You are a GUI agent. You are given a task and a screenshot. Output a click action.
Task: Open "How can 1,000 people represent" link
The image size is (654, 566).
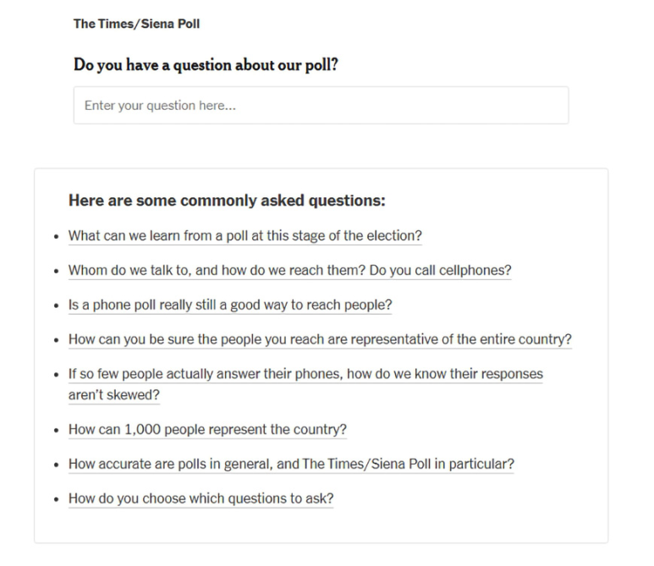coord(207,430)
